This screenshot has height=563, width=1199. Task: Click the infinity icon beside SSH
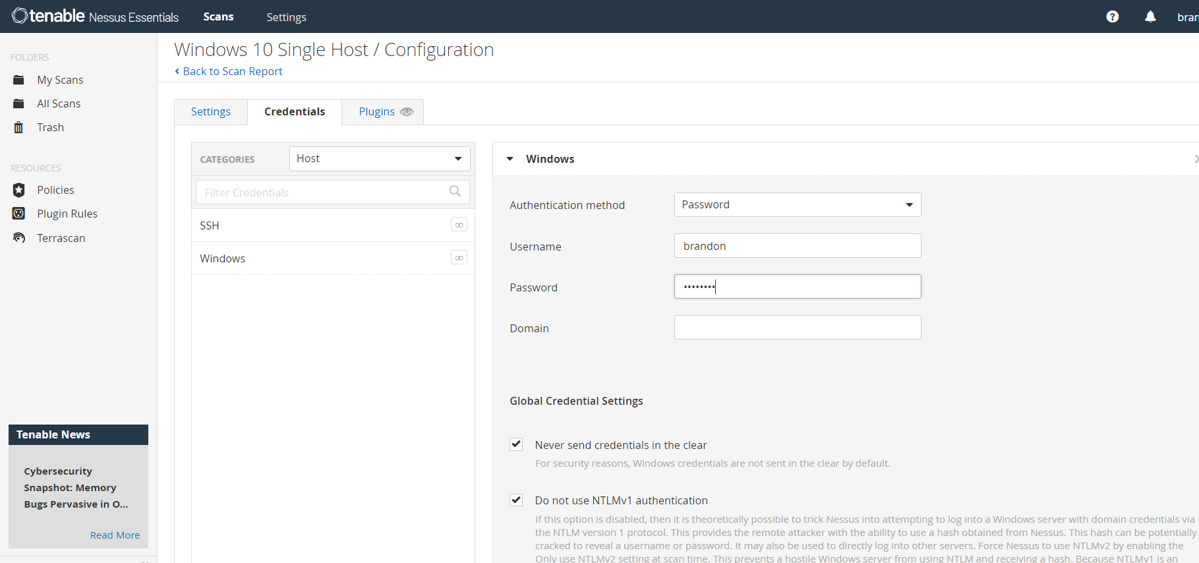click(459, 225)
